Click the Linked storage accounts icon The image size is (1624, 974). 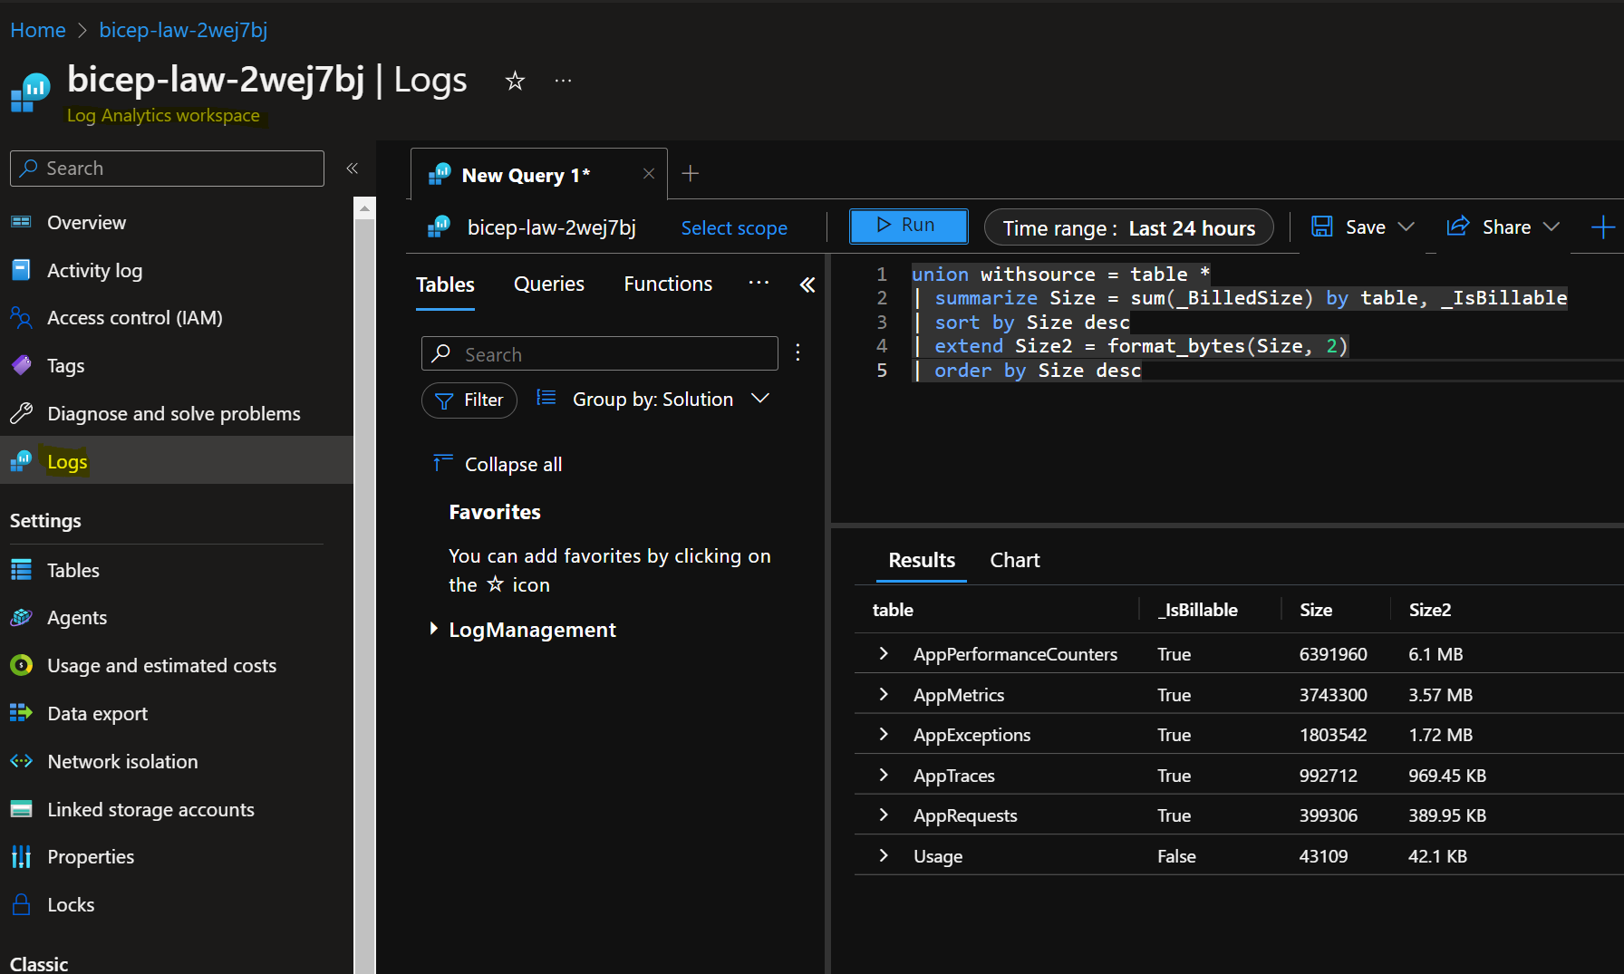click(21, 809)
